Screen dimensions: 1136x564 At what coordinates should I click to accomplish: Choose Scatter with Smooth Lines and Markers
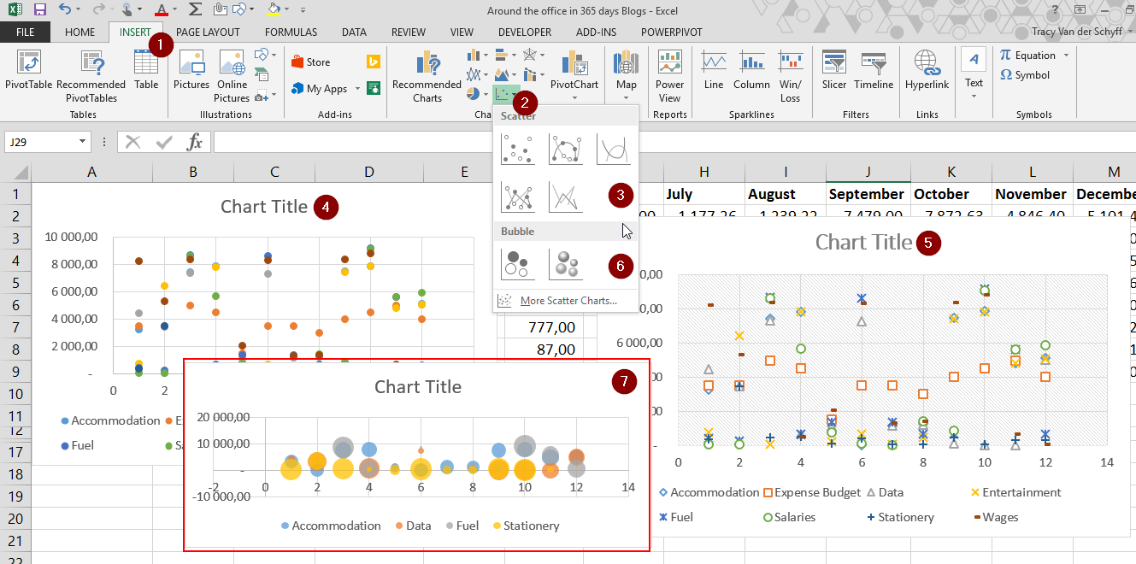(x=565, y=149)
